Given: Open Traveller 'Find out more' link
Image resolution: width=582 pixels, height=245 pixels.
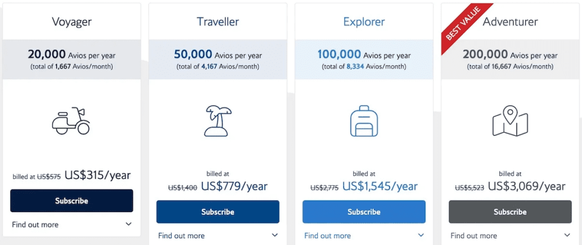Looking at the screenshot, I should (x=181, y=235).
